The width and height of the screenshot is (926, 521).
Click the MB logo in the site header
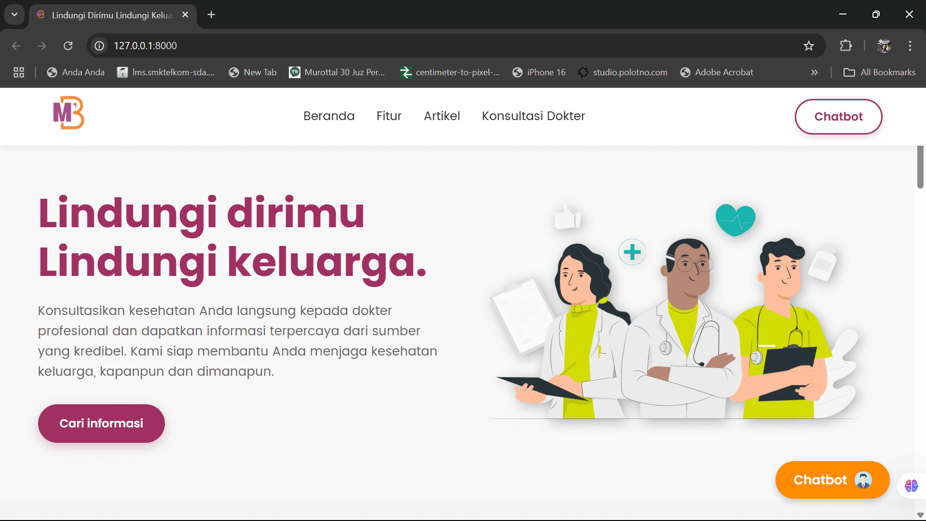tap(68, 113)
